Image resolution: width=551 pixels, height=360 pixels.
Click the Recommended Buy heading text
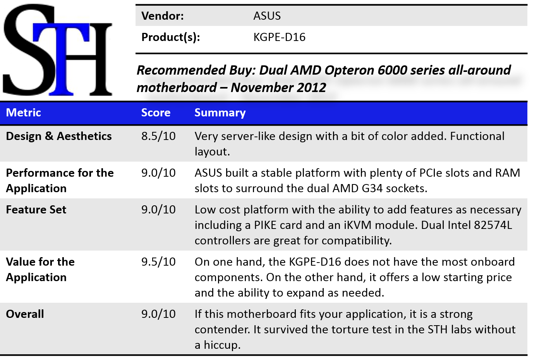coord(323,78)
